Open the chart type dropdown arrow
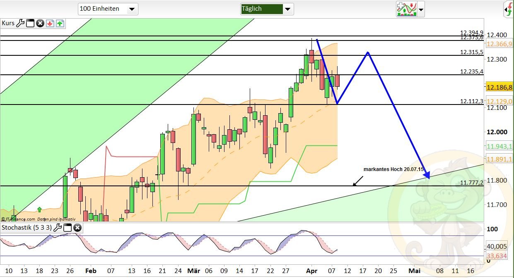514x278 pixels. point(421,9)
